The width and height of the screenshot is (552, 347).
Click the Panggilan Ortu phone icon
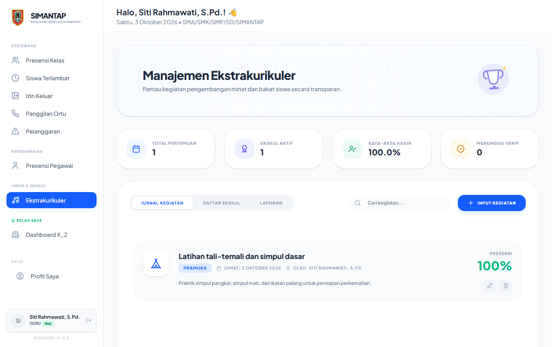[x=15, y=114]
